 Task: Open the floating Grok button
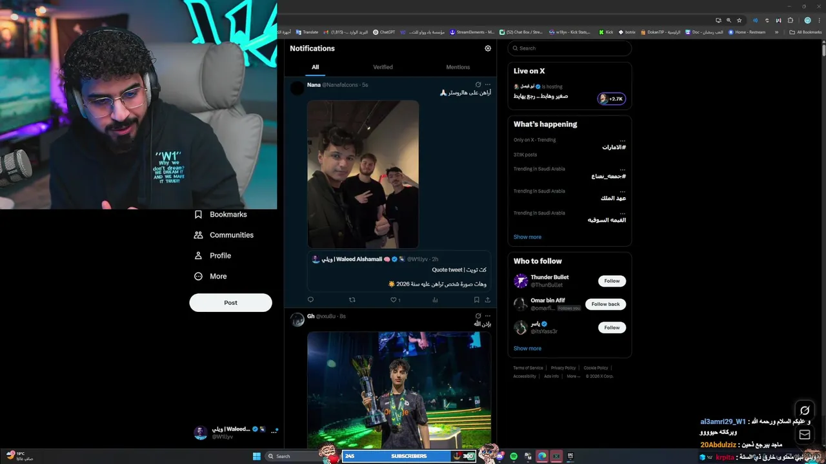(805, 411)
